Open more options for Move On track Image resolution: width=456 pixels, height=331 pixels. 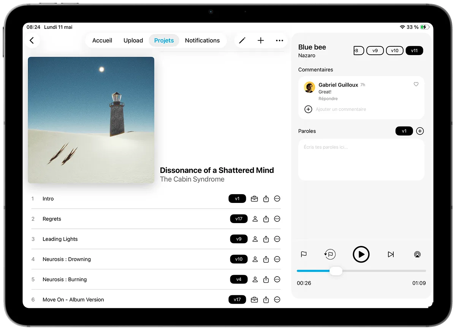pos(277,299)
